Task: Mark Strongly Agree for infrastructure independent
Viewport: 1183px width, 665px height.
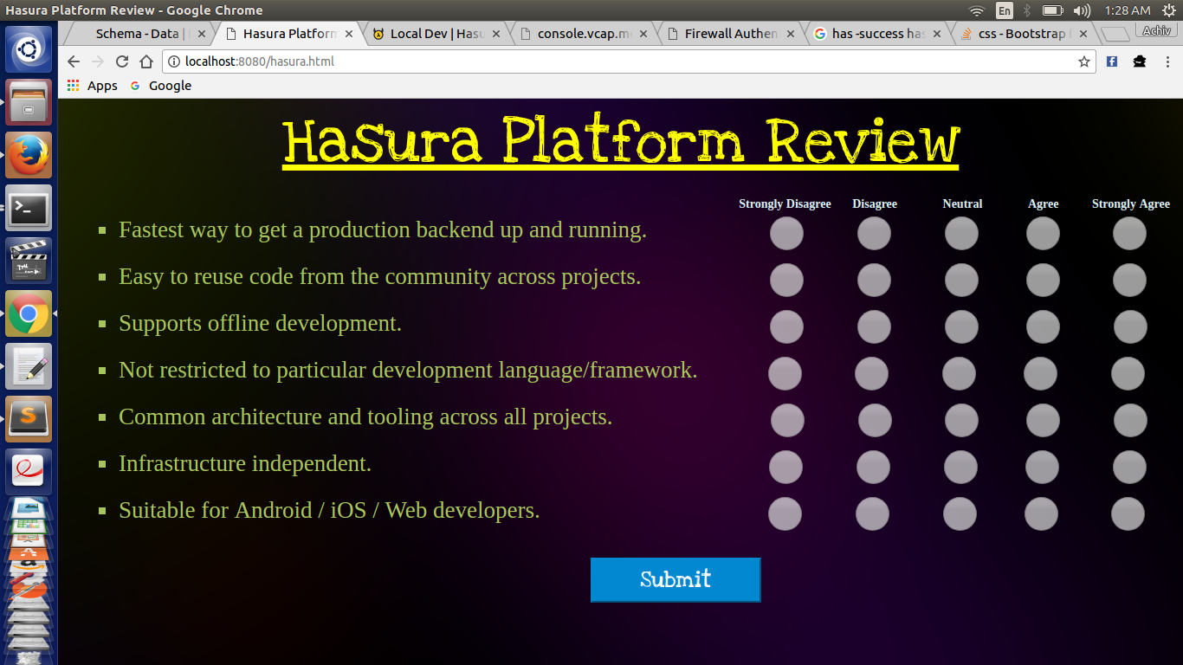Action: click(1129, 468)
